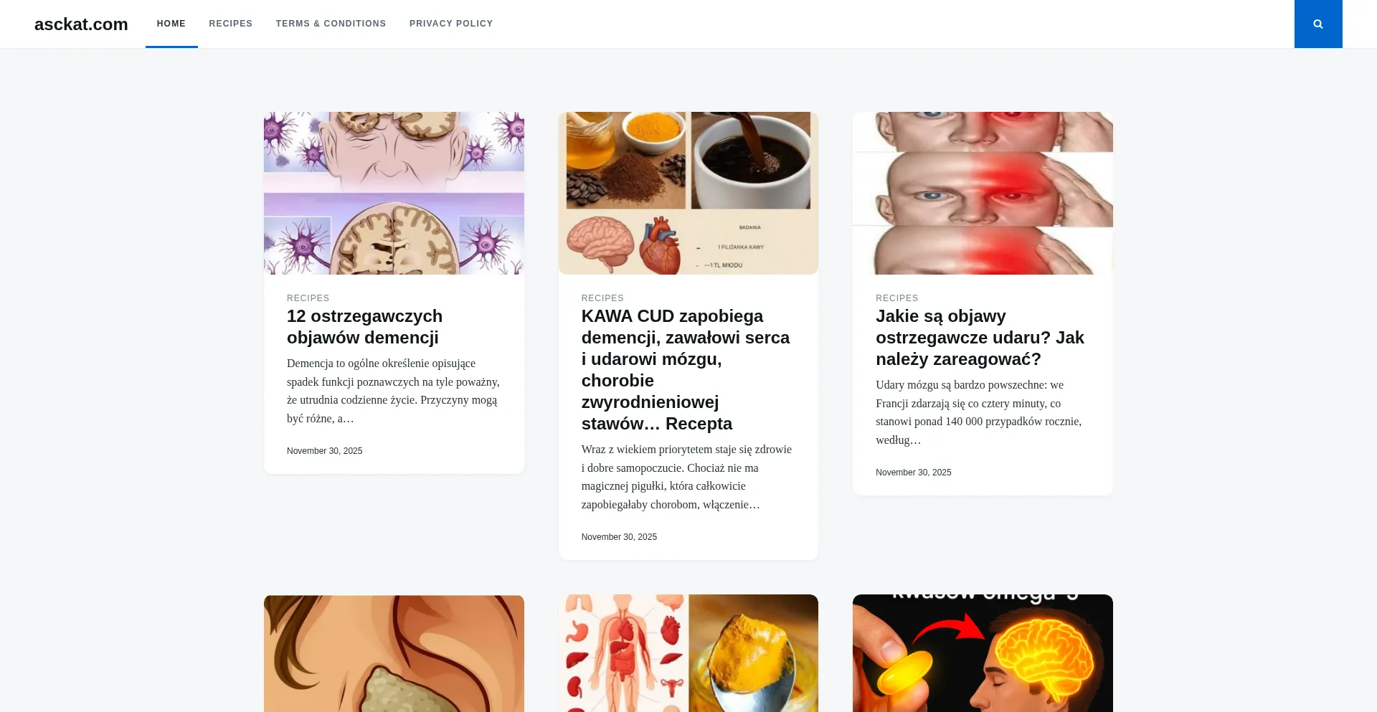This screenshot has width=1377, height=712.
Task: Open the RECIPES navigation tab
Action: [x=231, y=24]
